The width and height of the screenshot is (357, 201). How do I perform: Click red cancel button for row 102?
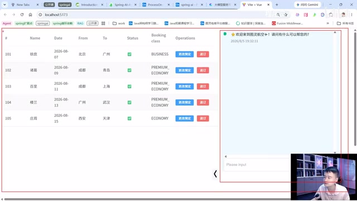202,70
